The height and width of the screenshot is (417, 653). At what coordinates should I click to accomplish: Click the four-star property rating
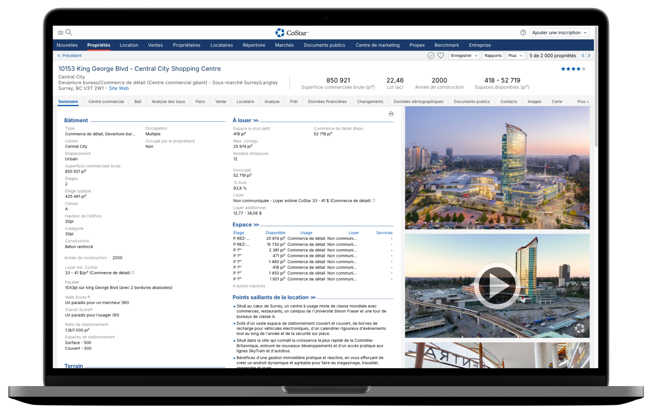tap(573, 69)
